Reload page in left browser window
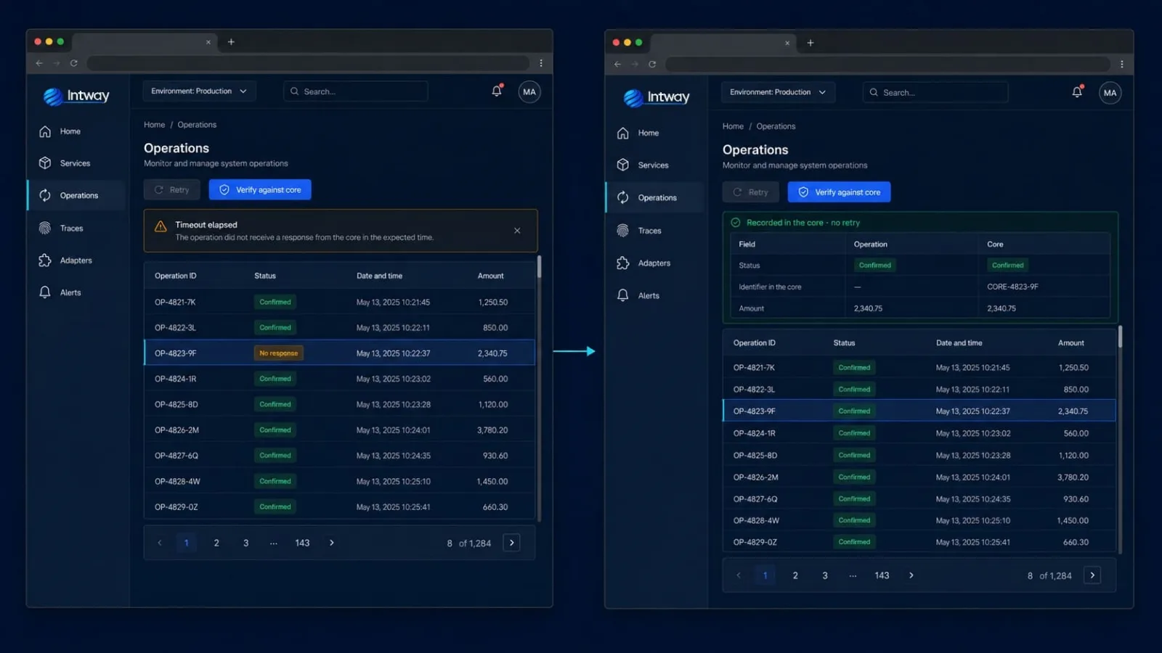Screen dimensions: 1162x653 click(73, 63)
